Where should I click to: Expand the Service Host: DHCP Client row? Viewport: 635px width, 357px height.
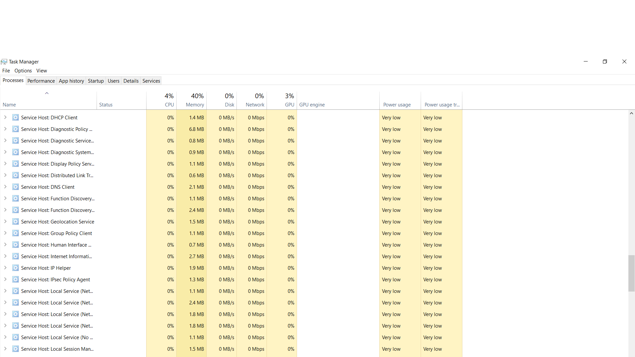(5, 117)
